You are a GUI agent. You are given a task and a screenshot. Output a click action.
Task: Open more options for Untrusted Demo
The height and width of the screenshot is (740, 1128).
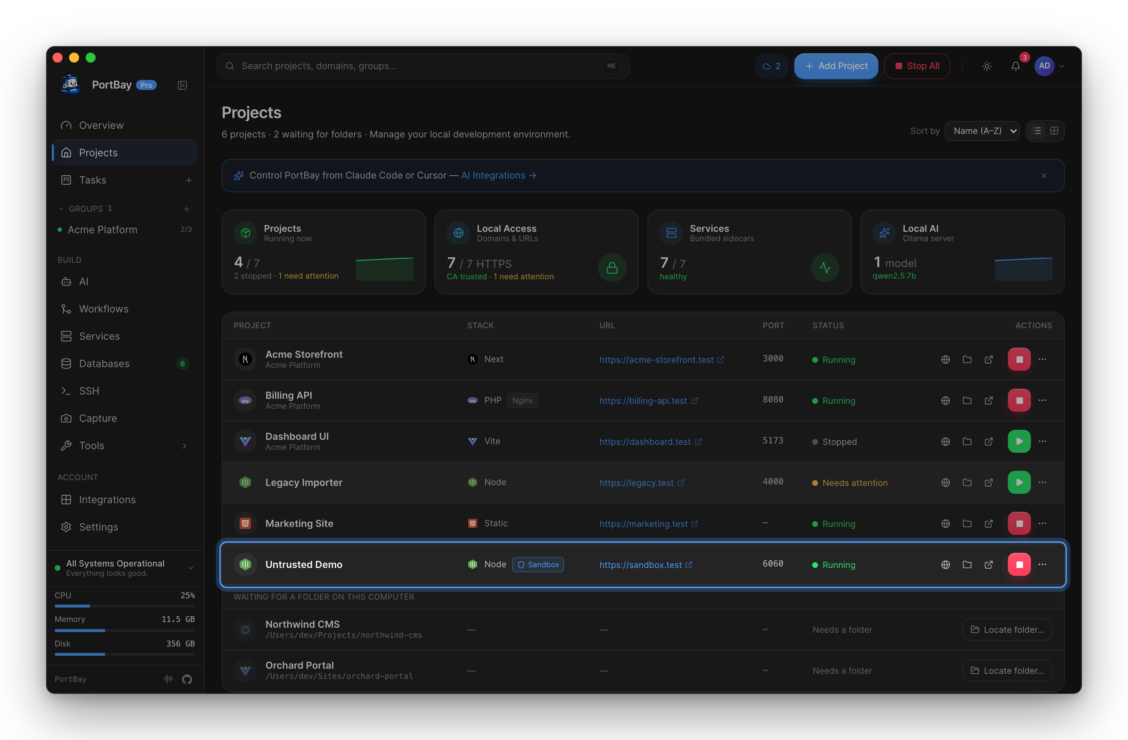(1042, 564)
